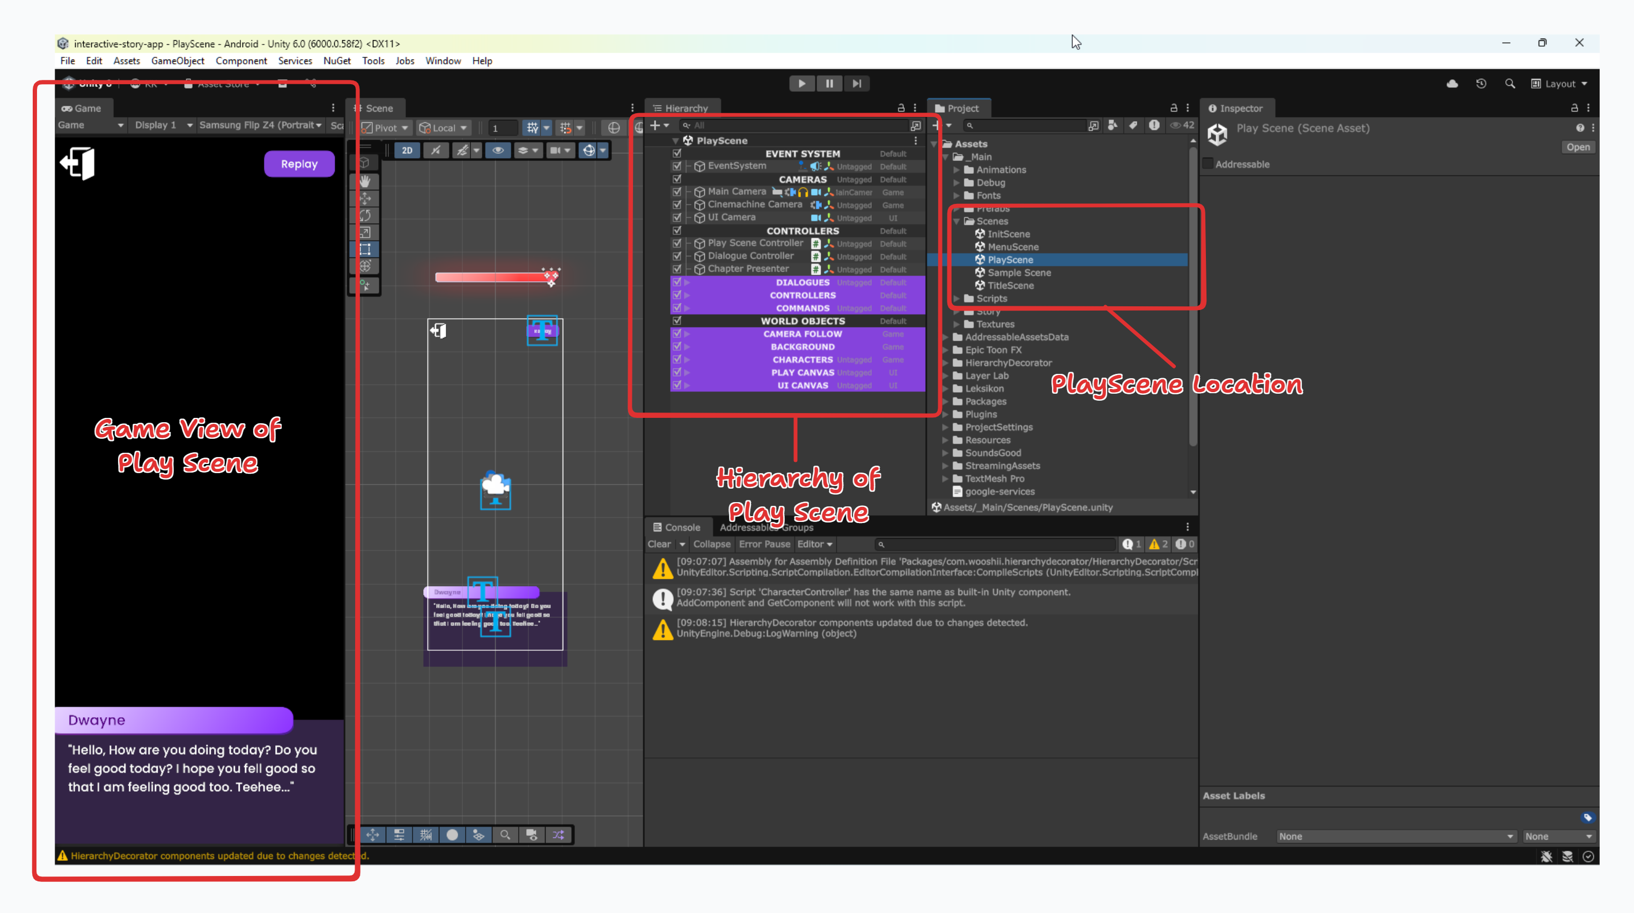Open Unity cloud services icon
This screenshot has width=1634, height=913.
(x=1452, y=84)
